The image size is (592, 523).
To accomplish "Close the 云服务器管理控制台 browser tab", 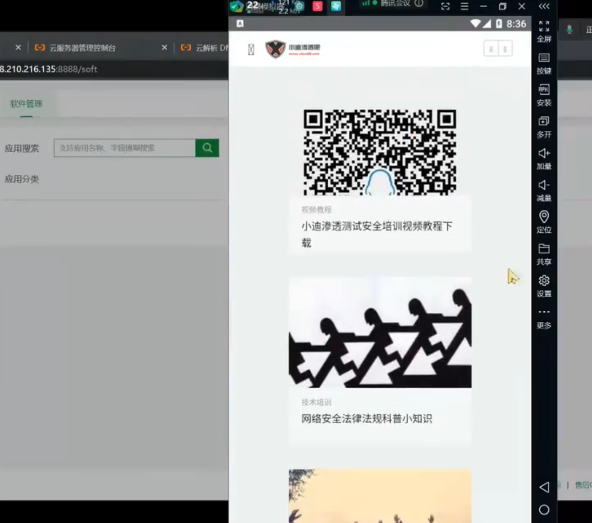I will pos(165,47).
